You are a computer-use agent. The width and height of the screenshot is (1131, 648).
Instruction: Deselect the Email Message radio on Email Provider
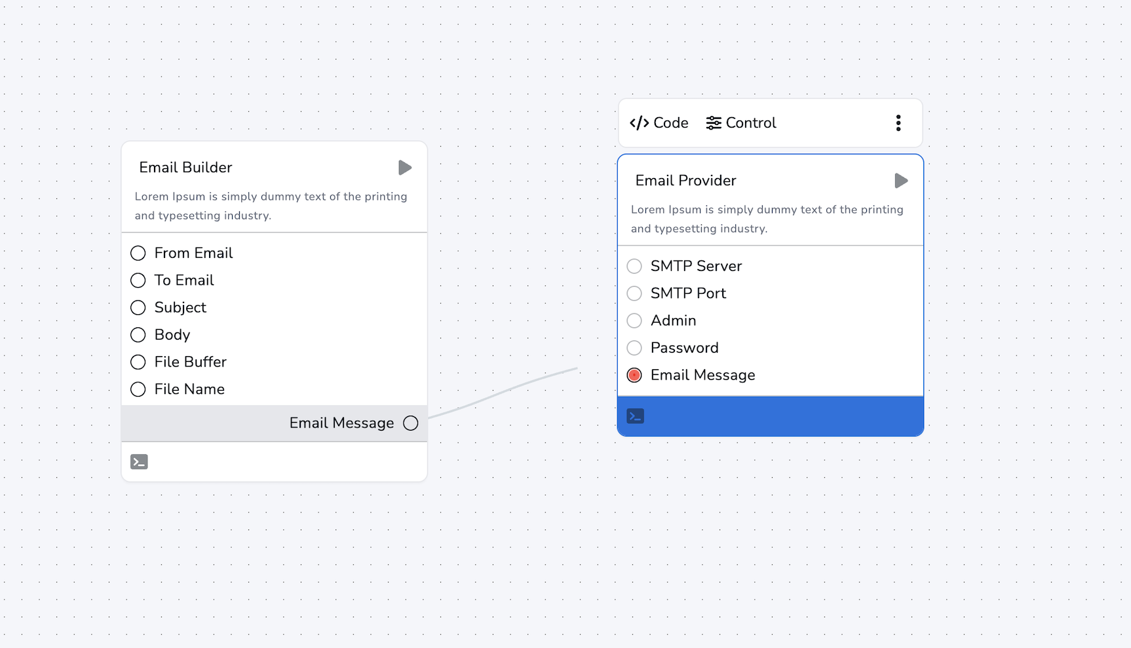point(634,375)
